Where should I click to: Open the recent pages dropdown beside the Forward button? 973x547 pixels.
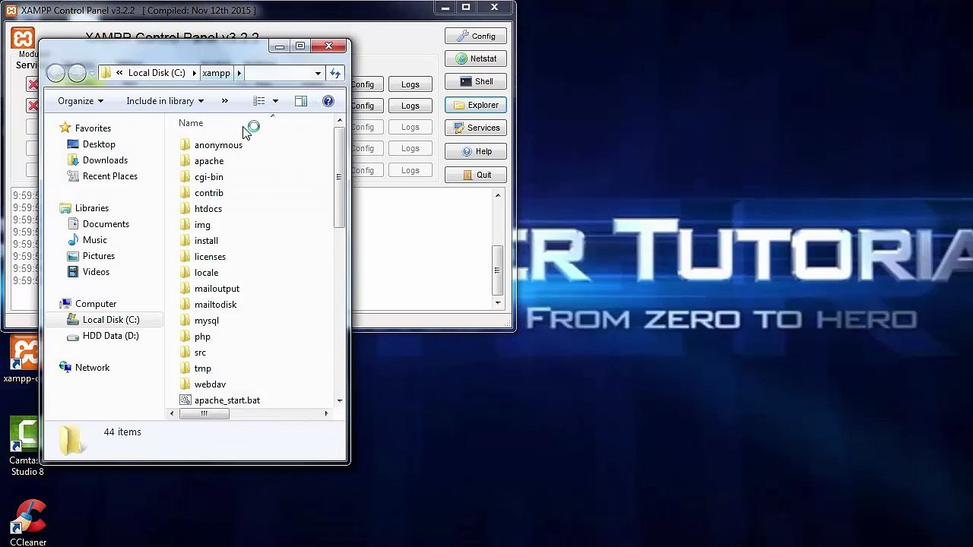[92, 73]
